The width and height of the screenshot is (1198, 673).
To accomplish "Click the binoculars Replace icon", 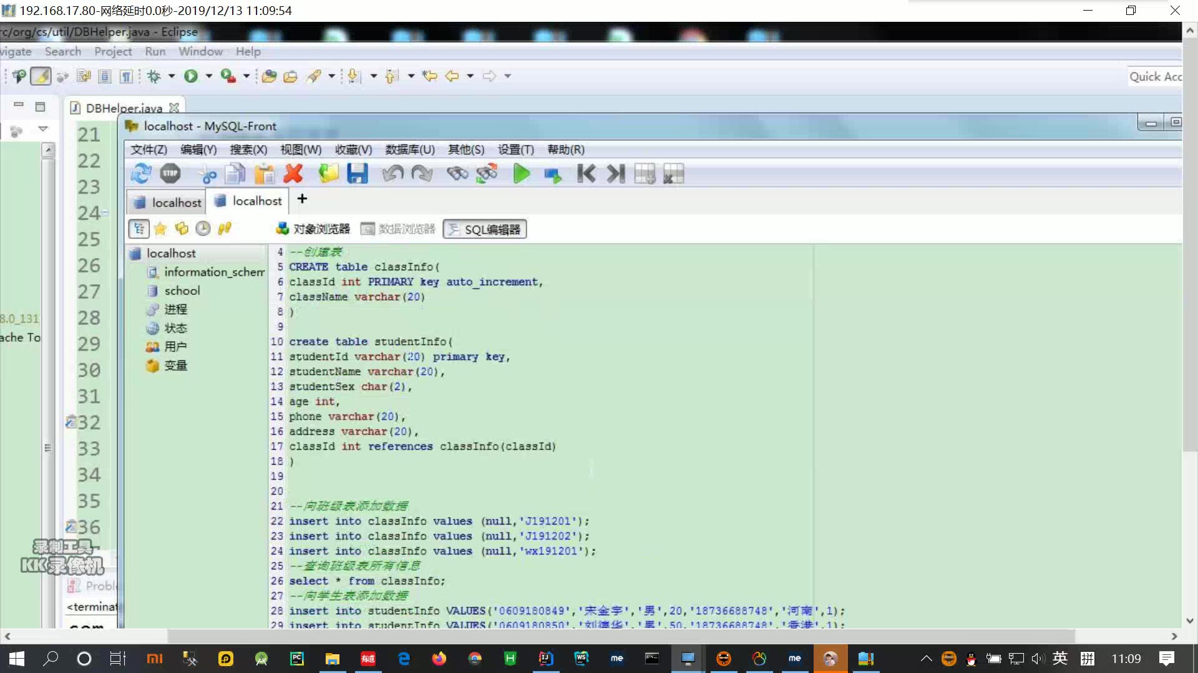I will [x=487, y=173].
